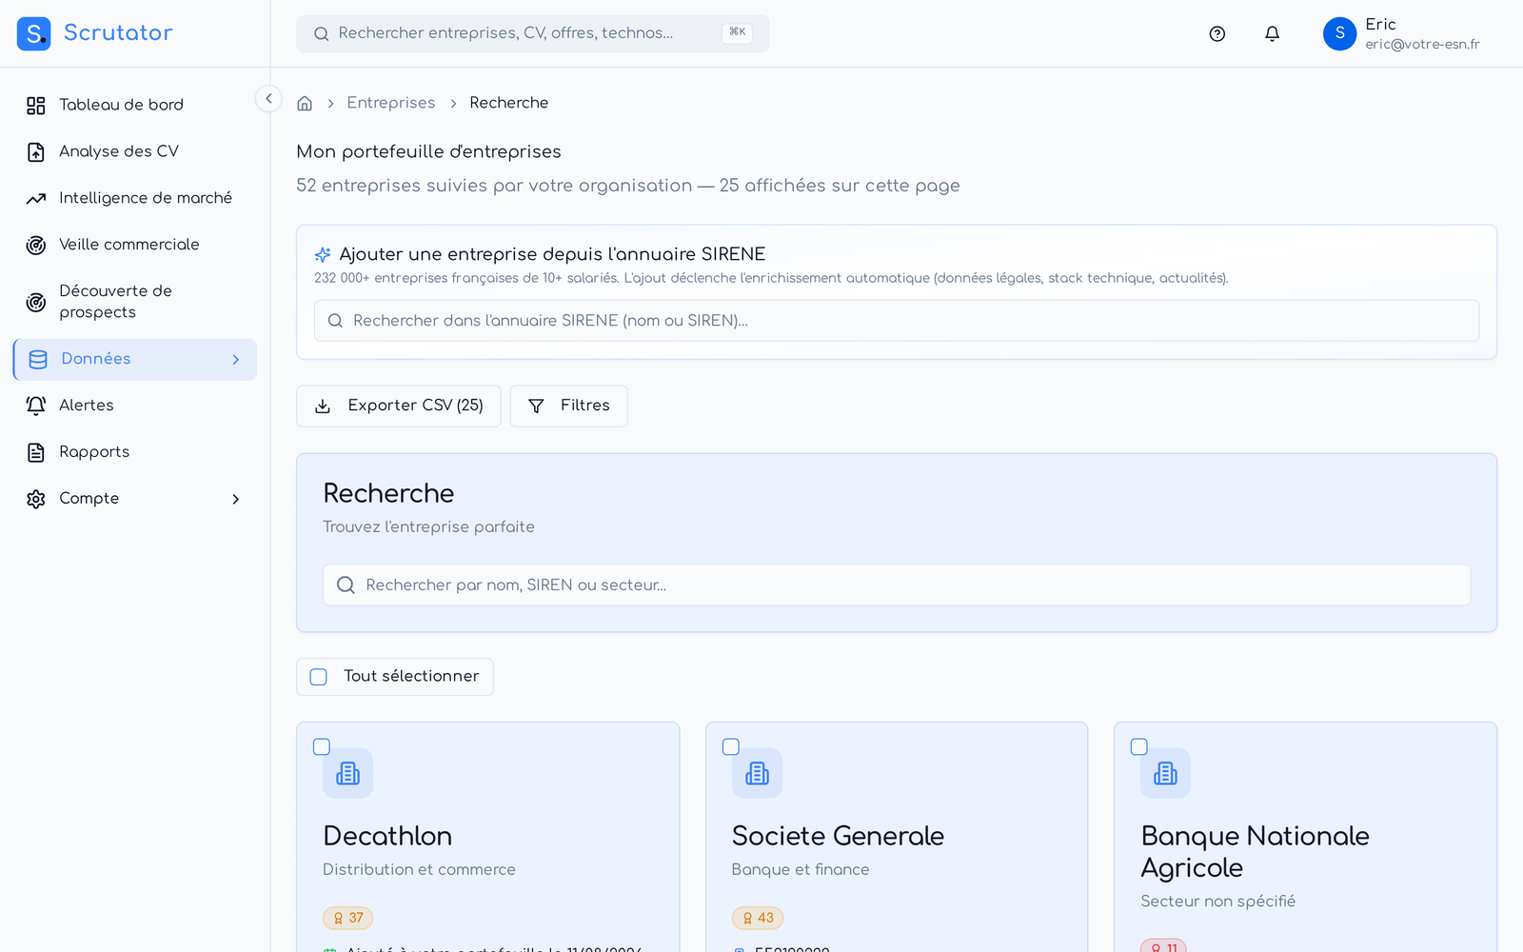Click the 'Banque et finance' sector text

pos(801,870)
